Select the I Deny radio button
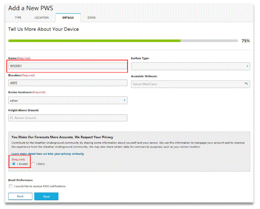This screenshot has width=260, height=209. click(33, 163)
